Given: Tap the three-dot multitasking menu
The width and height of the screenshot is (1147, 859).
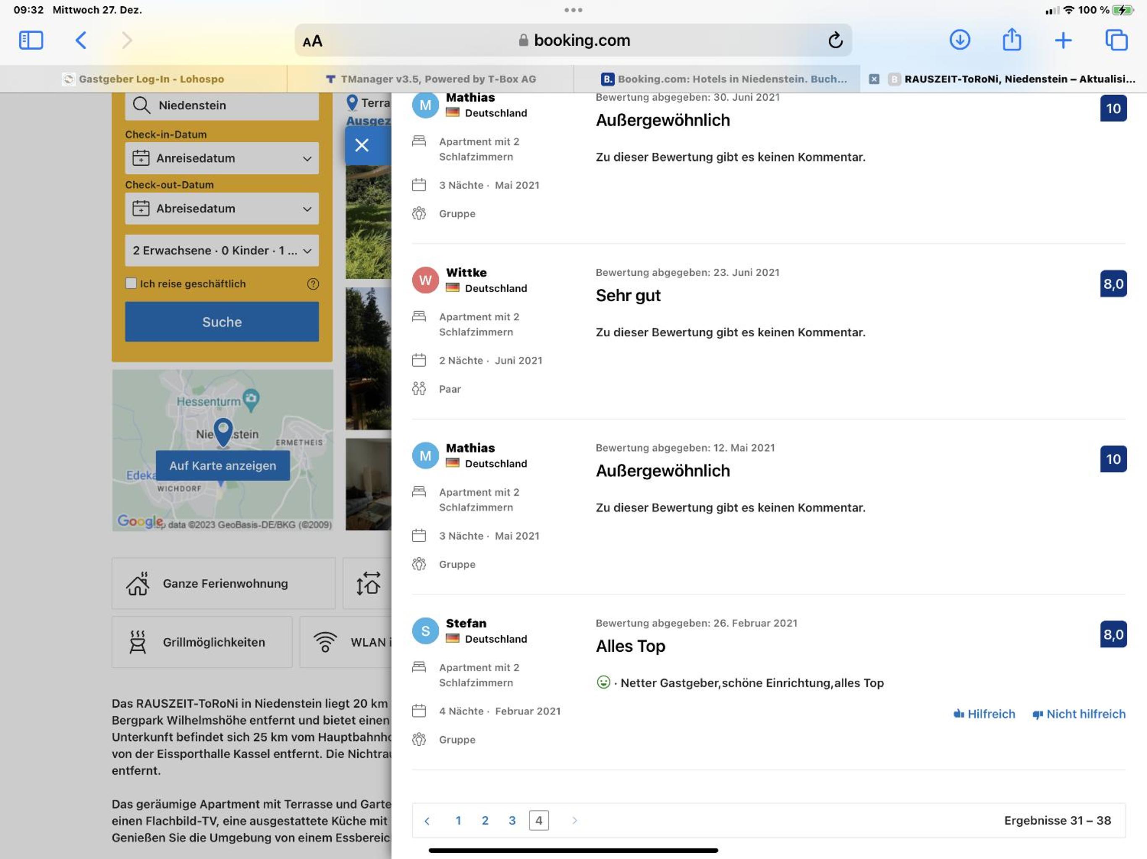Looking at the screenshot, I should (x=573, y=10).
